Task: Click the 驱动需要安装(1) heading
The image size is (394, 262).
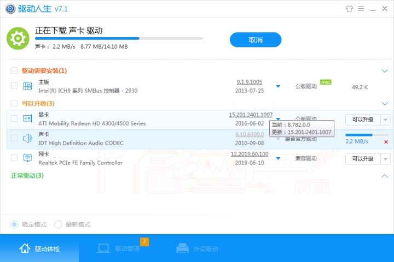Action: pos(44,71)
